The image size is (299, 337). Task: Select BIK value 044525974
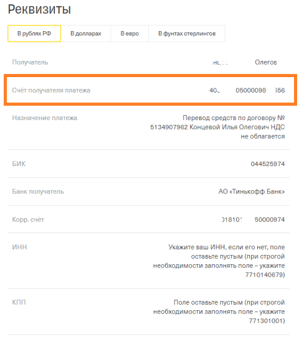click(x=268, y=164)
